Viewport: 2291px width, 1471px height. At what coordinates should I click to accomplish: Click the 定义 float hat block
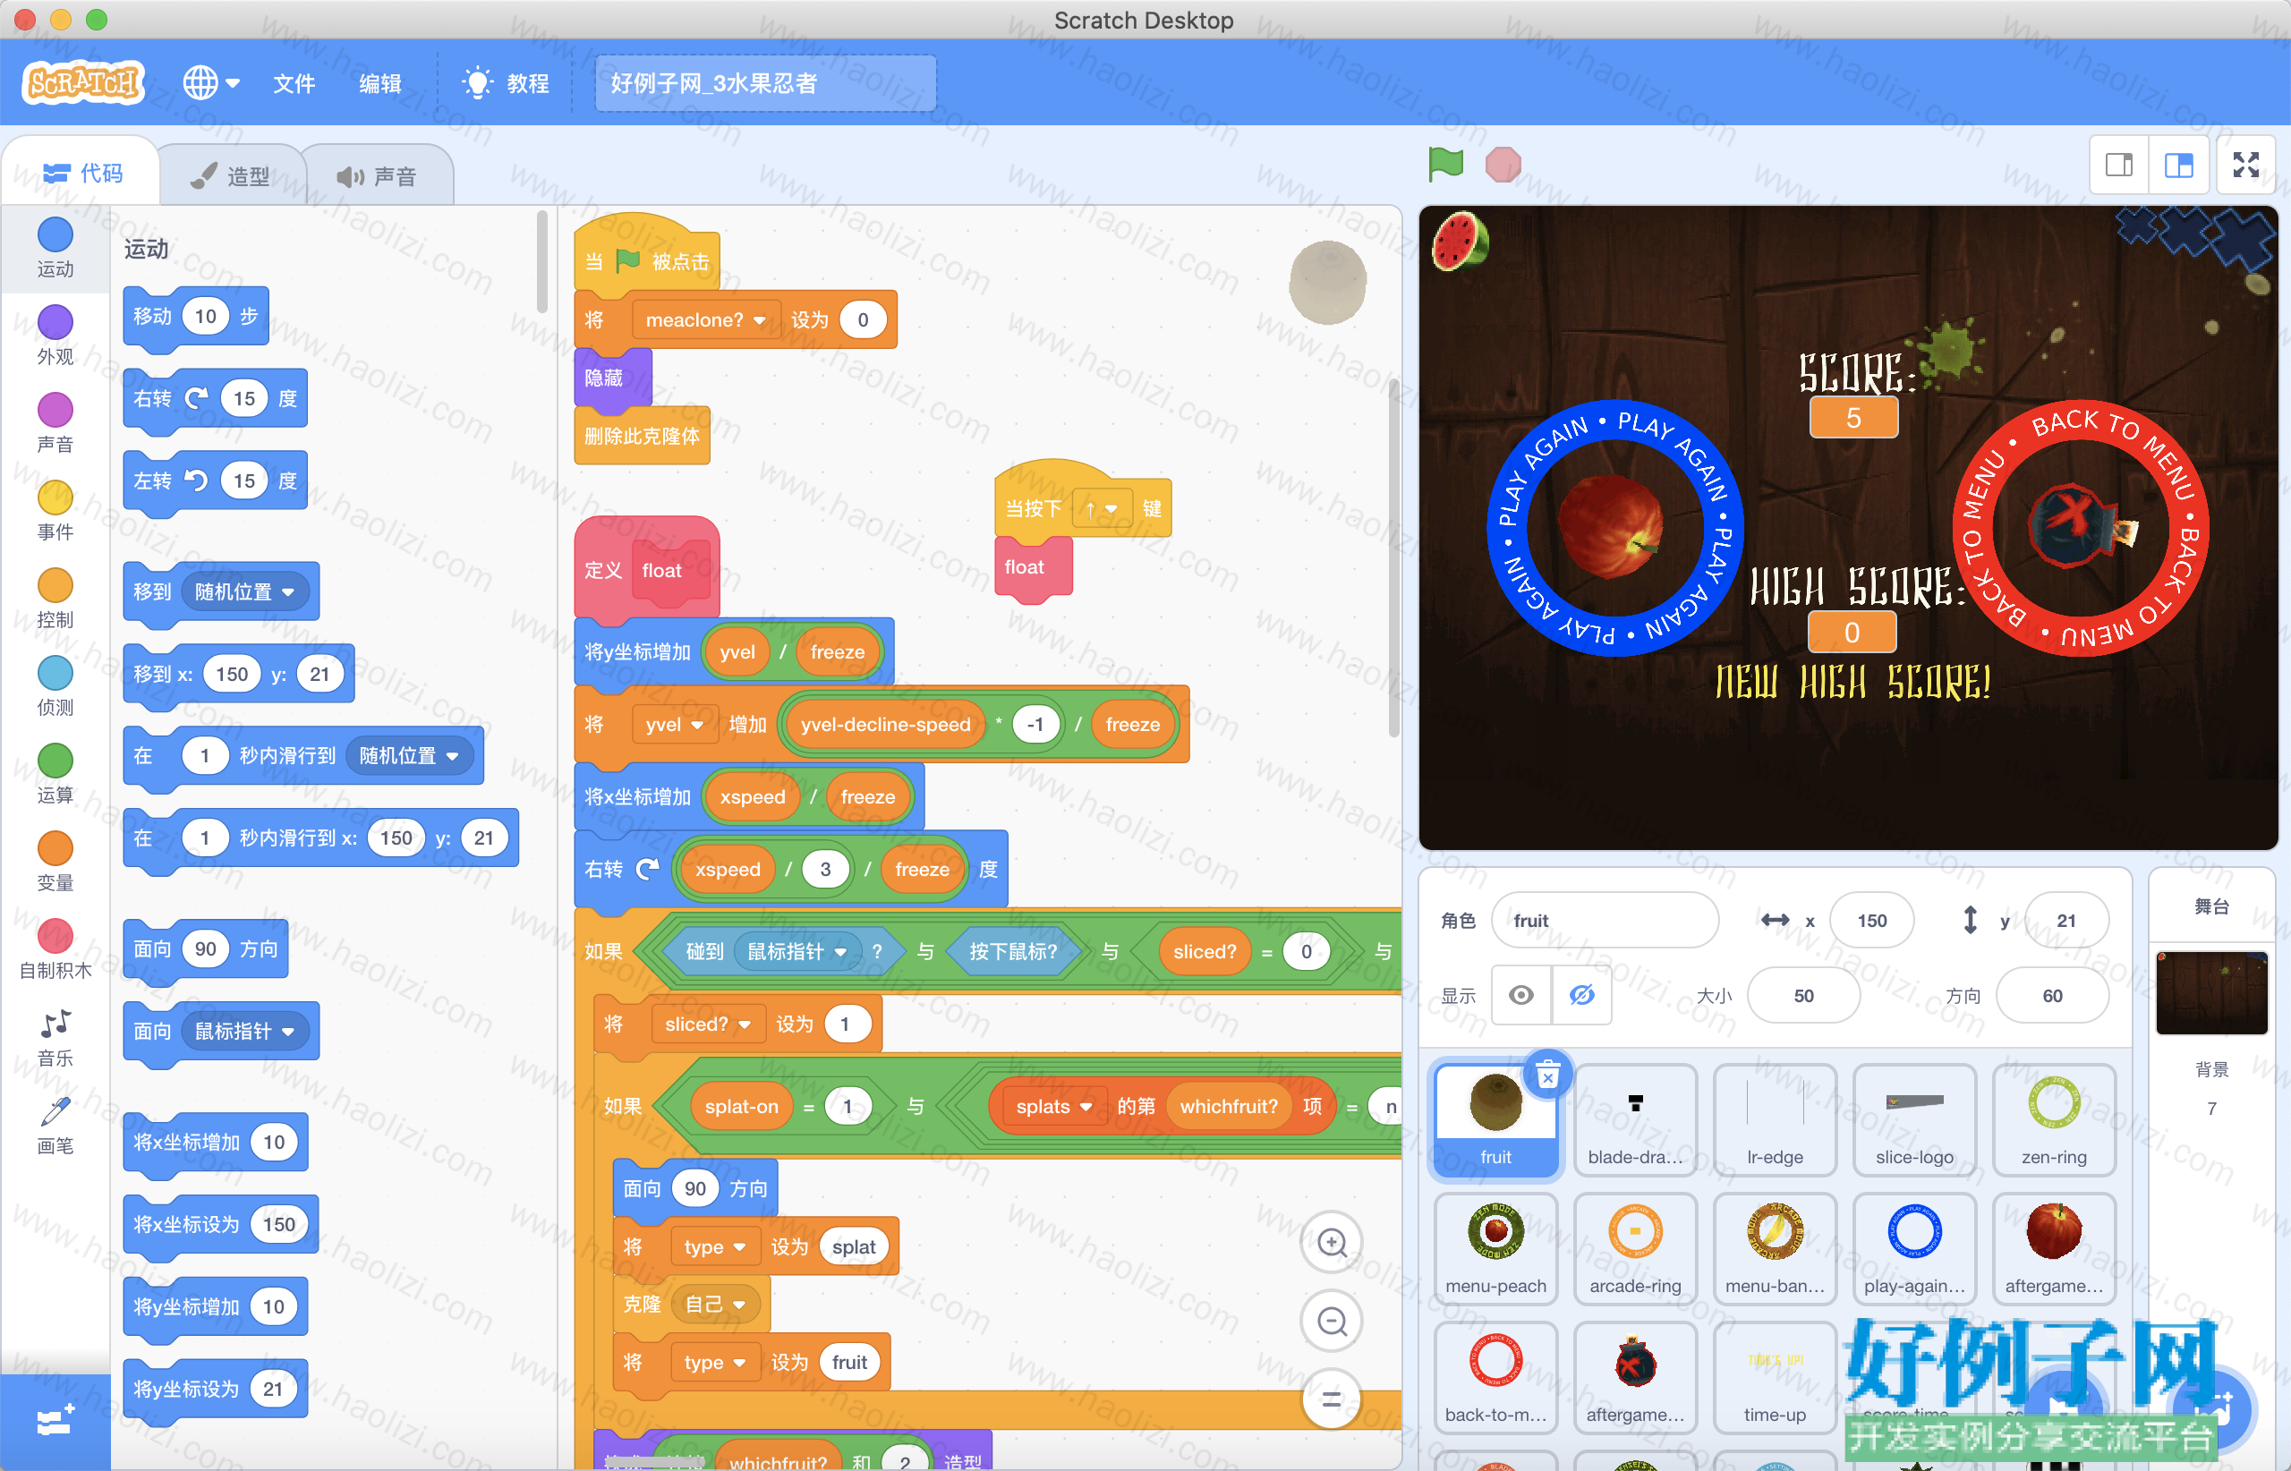pos(647,569)
